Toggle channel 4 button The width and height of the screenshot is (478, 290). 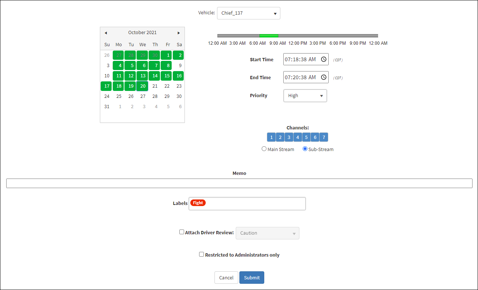[x=298, y=137]
